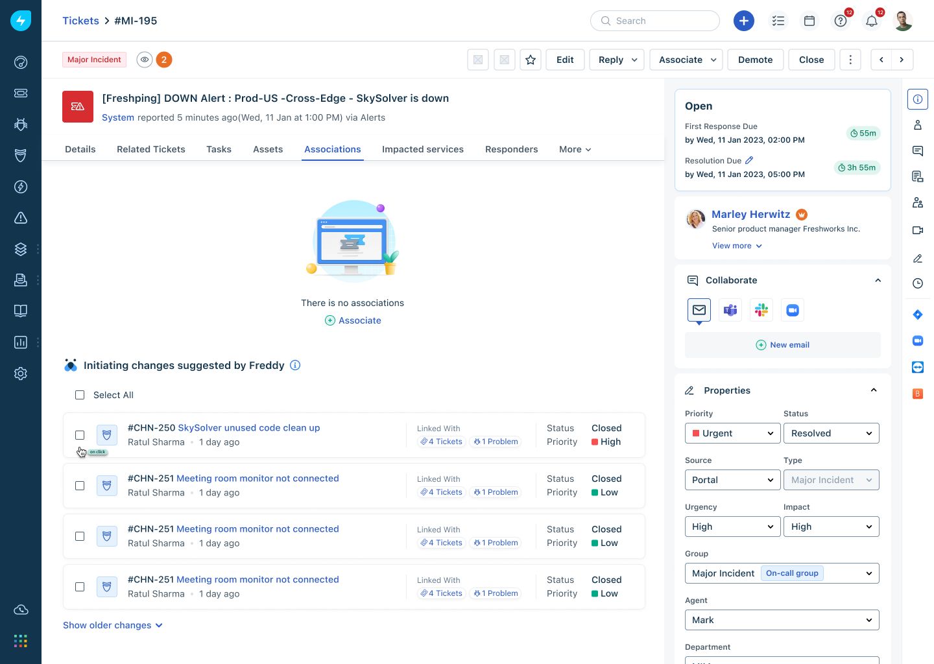Image resolution: width=934 pixels, height=664 pixels.
Task: Click the star icon to favorite ticket
Action: (531, 60)
